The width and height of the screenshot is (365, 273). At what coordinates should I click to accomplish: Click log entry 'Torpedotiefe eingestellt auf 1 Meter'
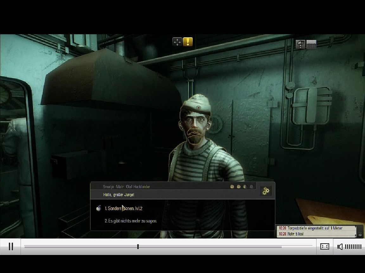pyautogui.click(x=315, y=228)
